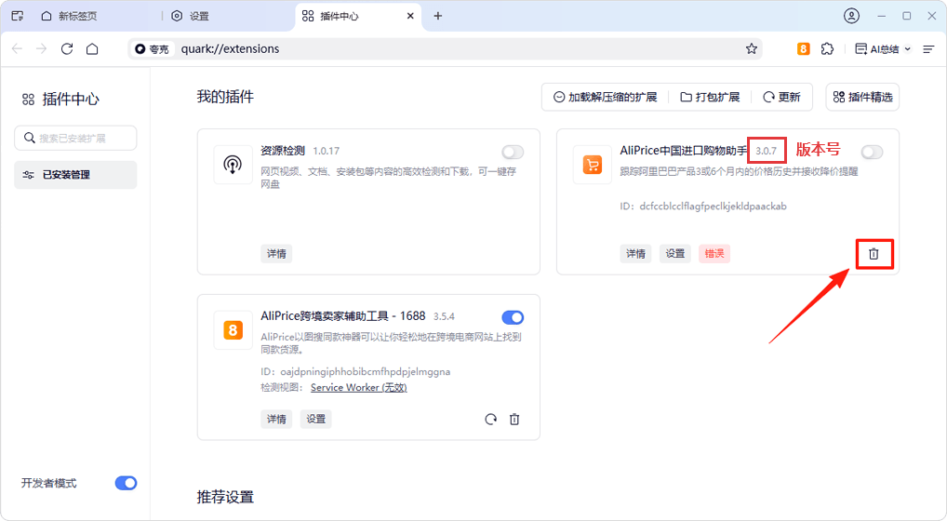Enable the AliPrice中国进口购物助手 toggle
The height and width of the screenshot is (521, 947).
pyautogui.click(x=872, y=153)
